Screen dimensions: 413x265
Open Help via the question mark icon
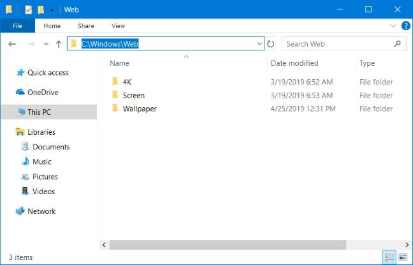click(x=405, y=26)
